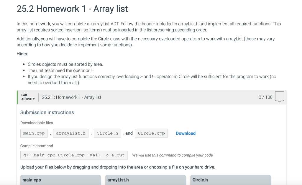302x185 pixels.
Task: Open the Download link for starter files
Action: [x=186, y=133]
